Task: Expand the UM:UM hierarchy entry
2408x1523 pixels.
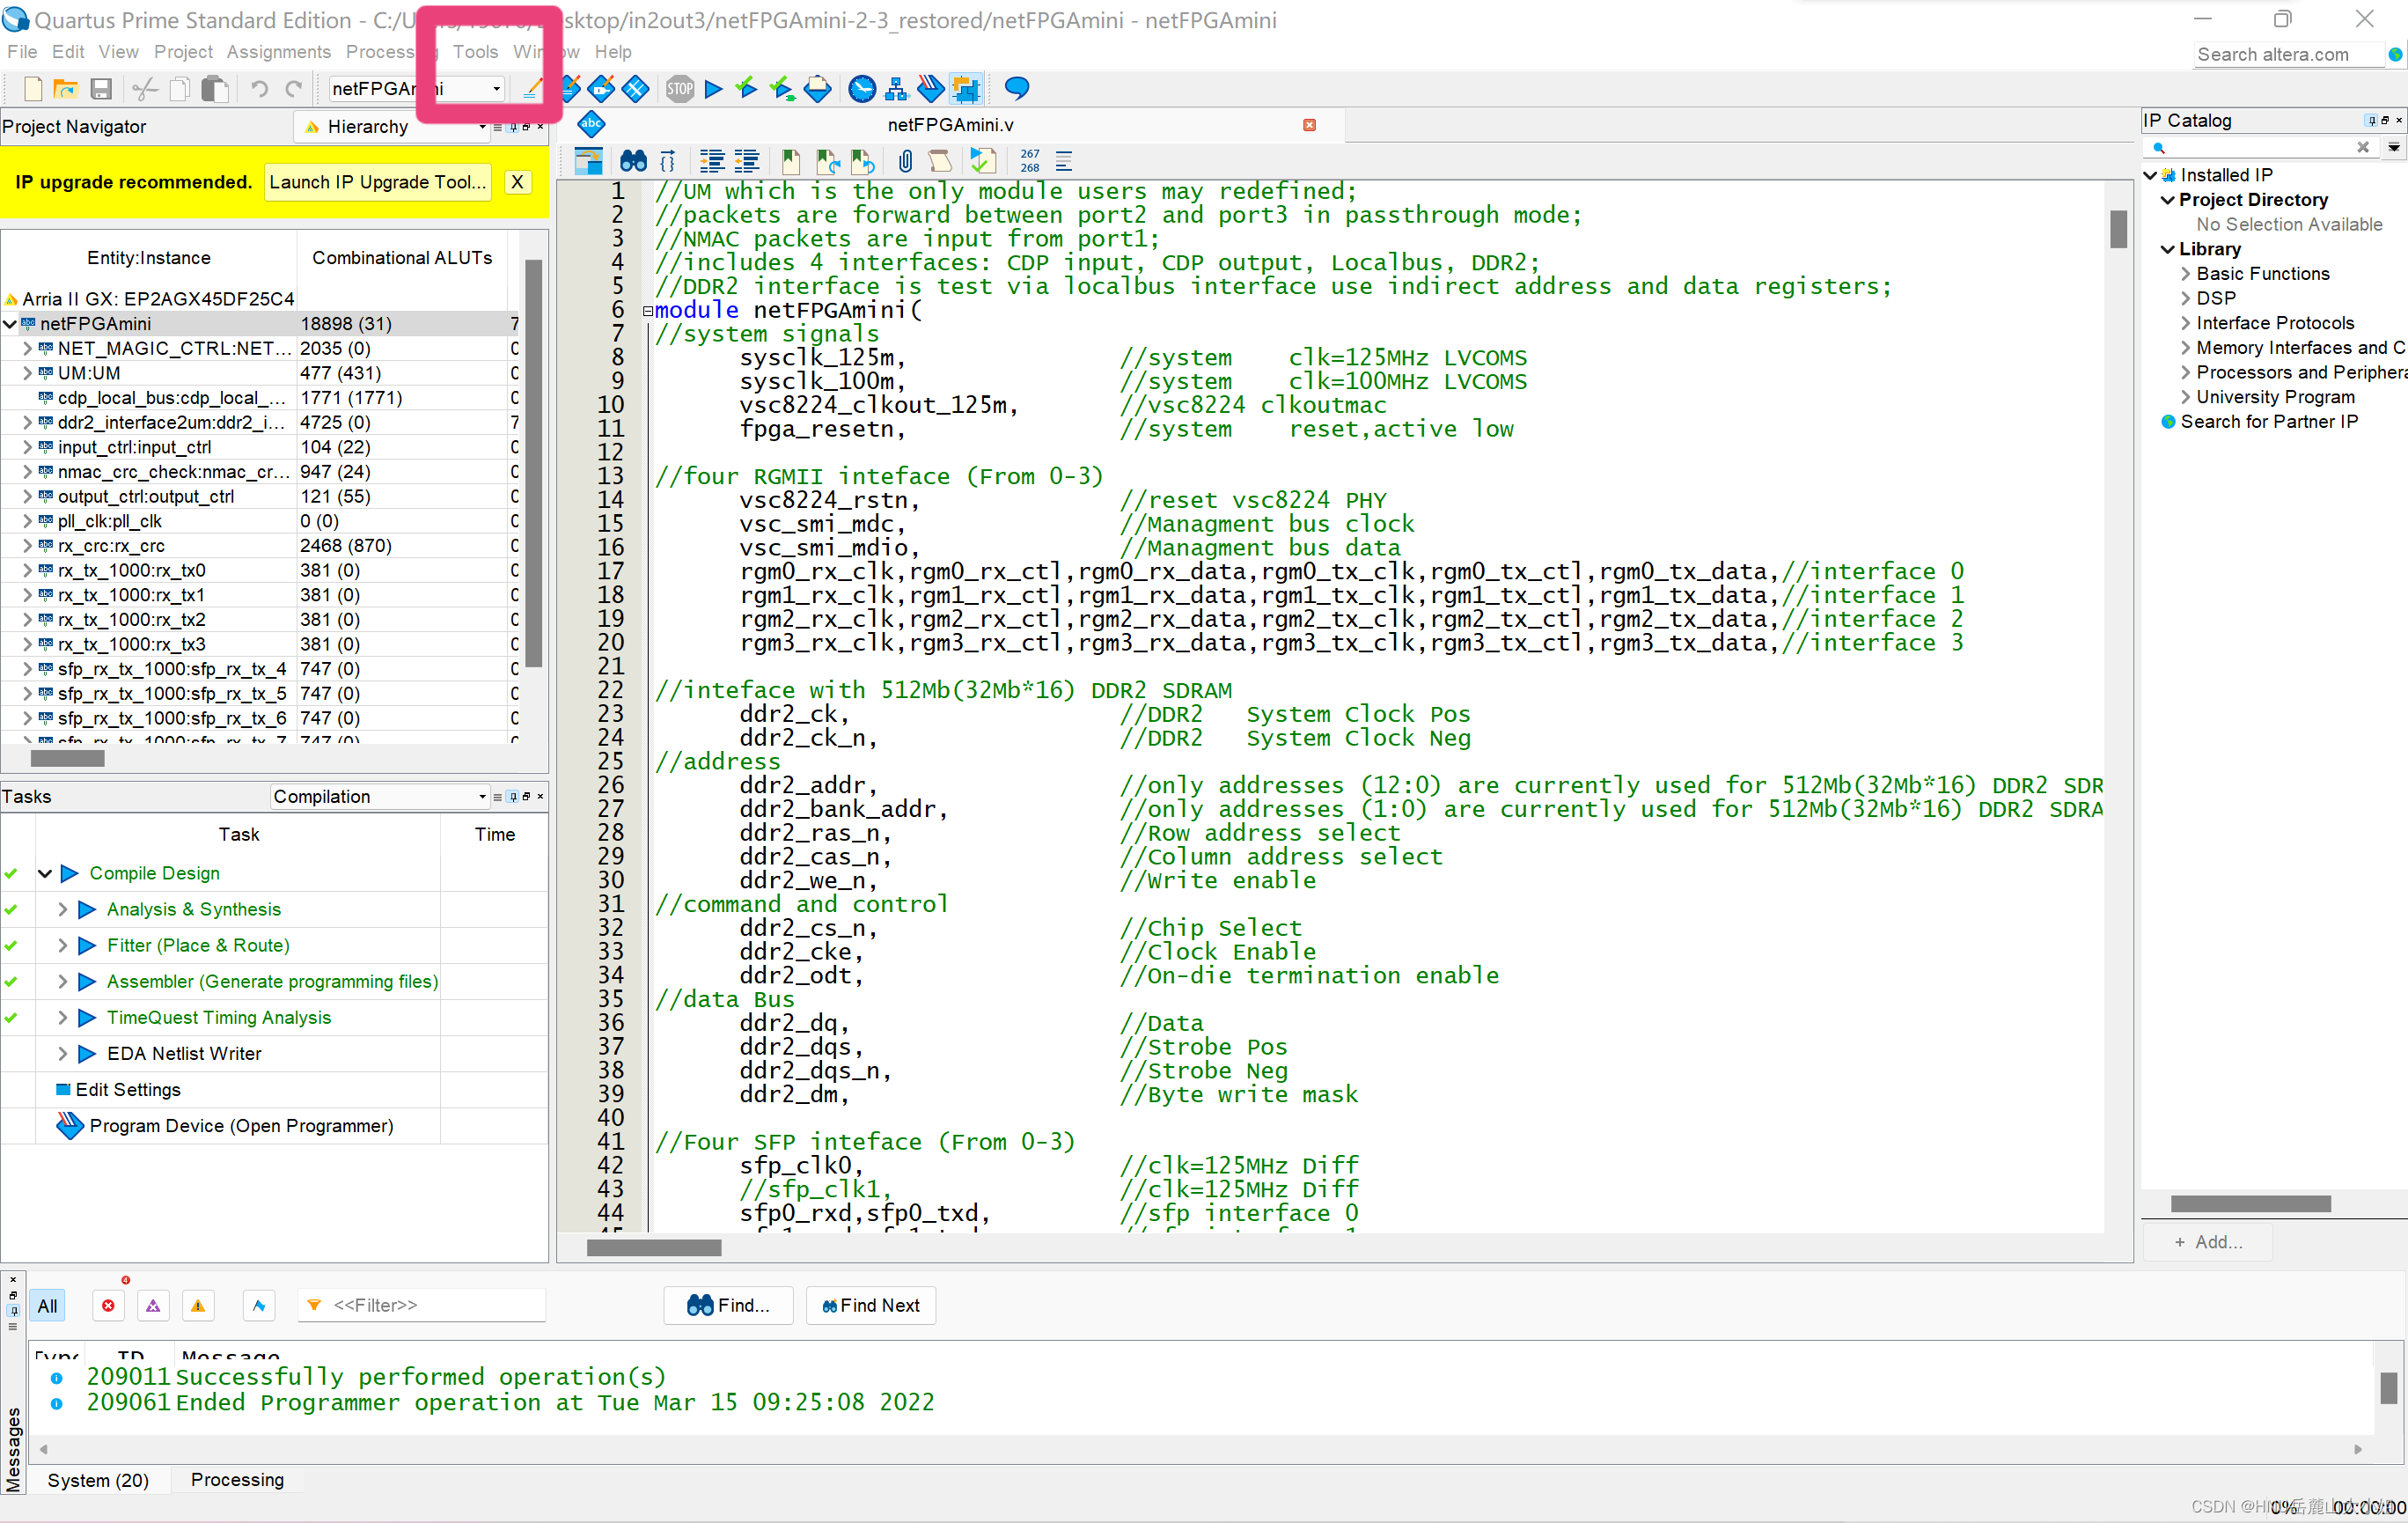Action: [x=27, y=373]
